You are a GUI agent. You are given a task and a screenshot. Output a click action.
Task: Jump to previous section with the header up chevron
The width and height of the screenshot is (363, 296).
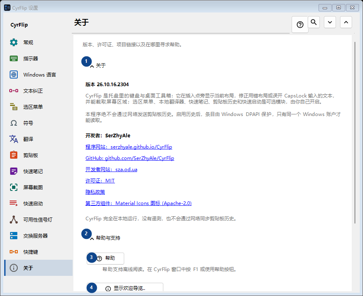point(346,22)
